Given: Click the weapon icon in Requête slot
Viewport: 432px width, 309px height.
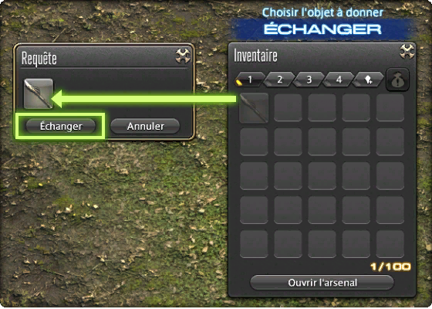Looking at the screenshot, I should click(39, 93).
